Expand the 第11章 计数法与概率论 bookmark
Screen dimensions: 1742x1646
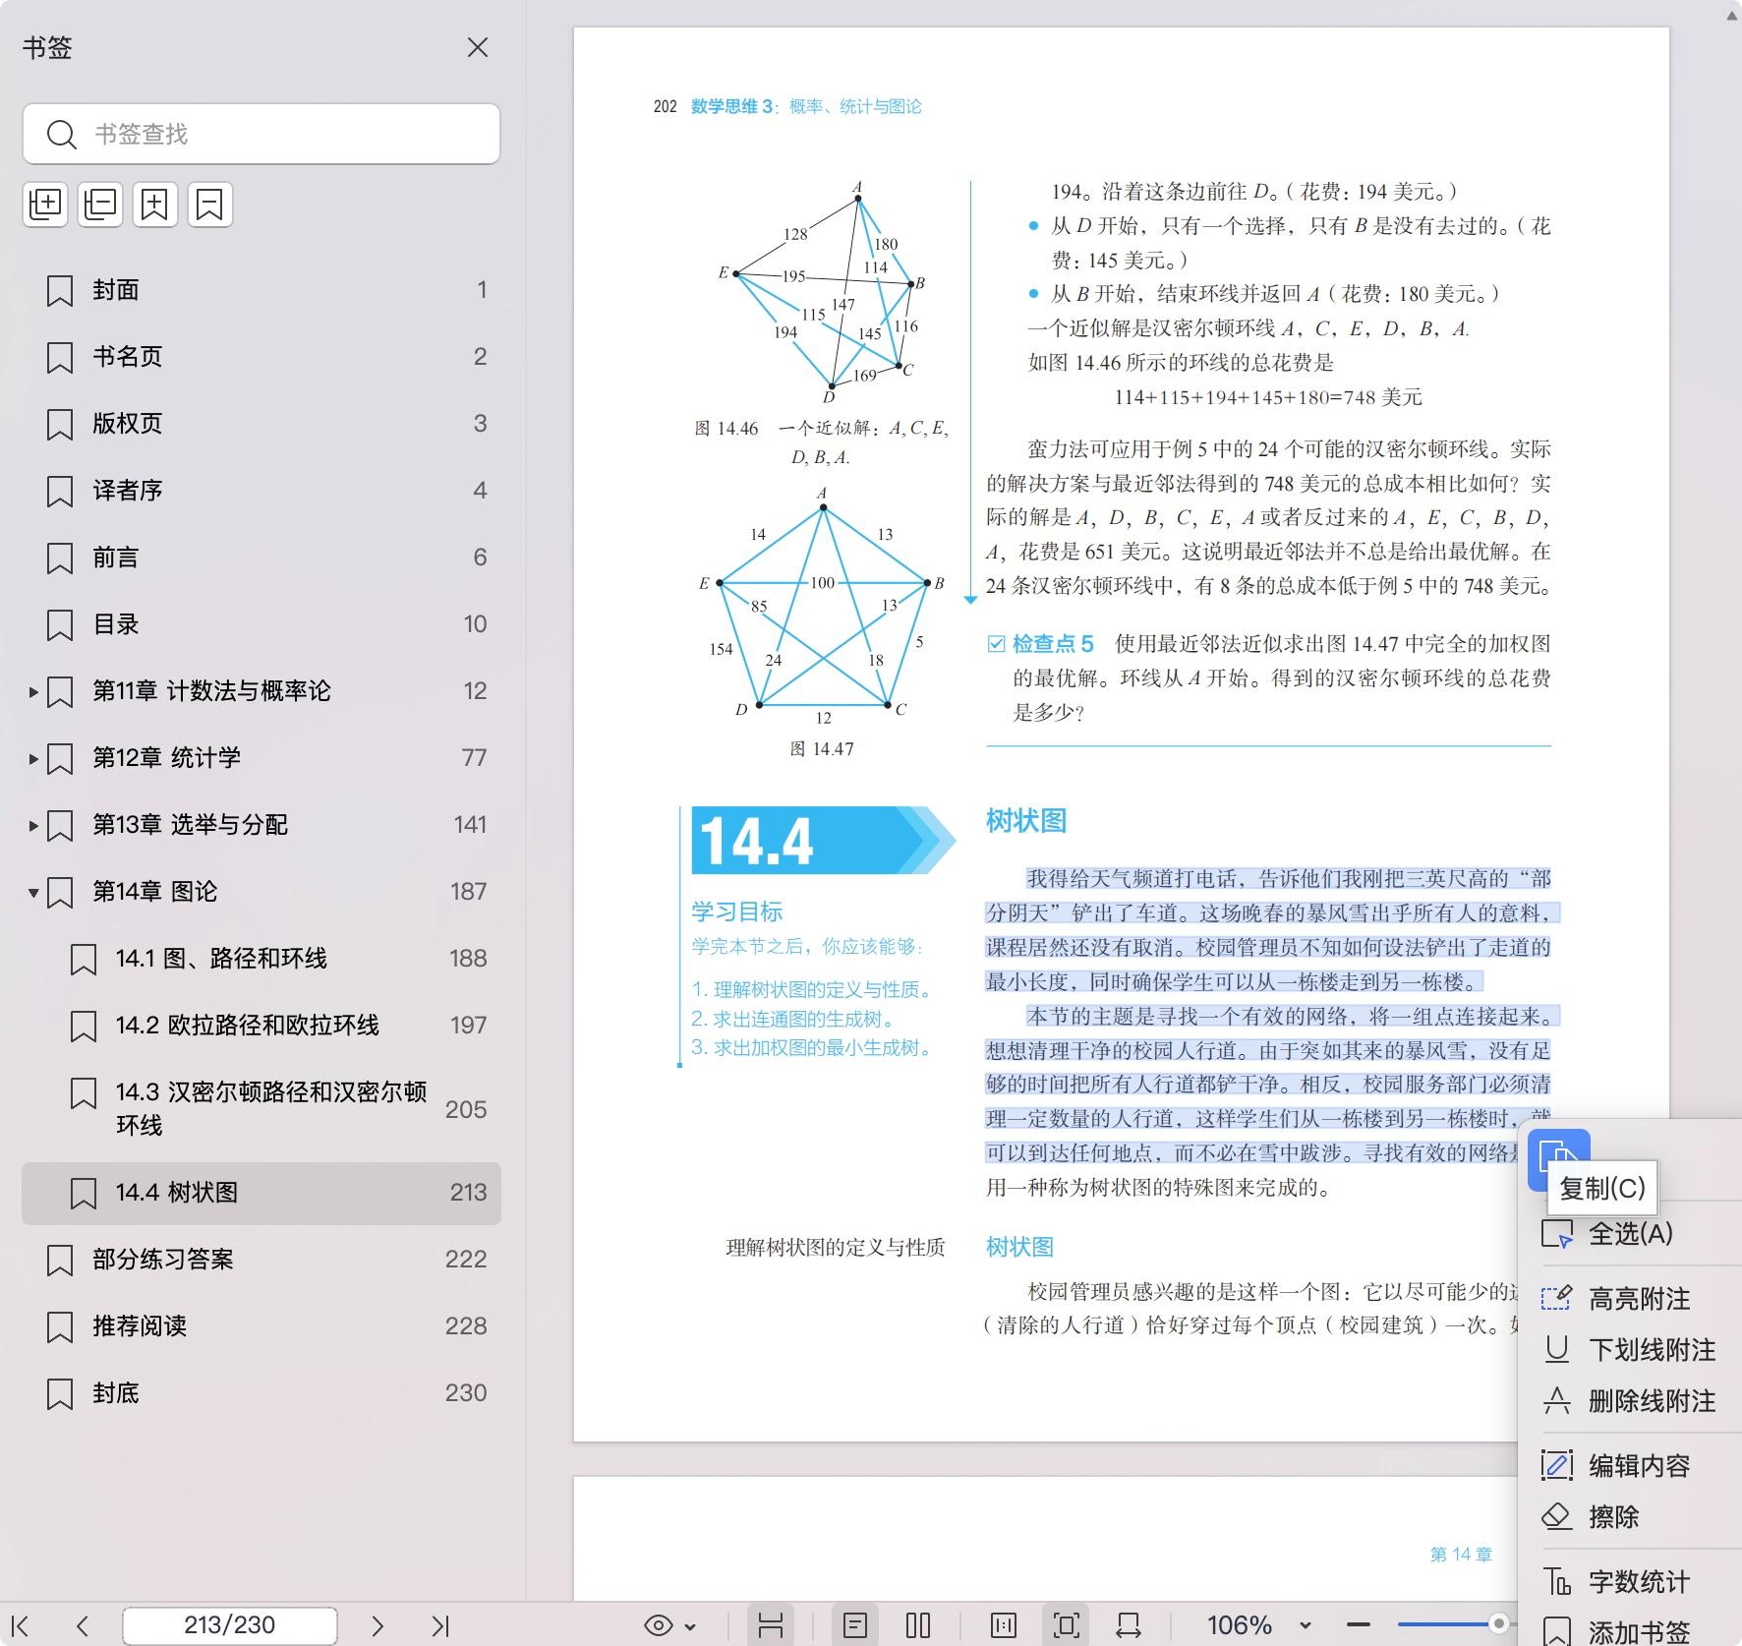point(33,692)
